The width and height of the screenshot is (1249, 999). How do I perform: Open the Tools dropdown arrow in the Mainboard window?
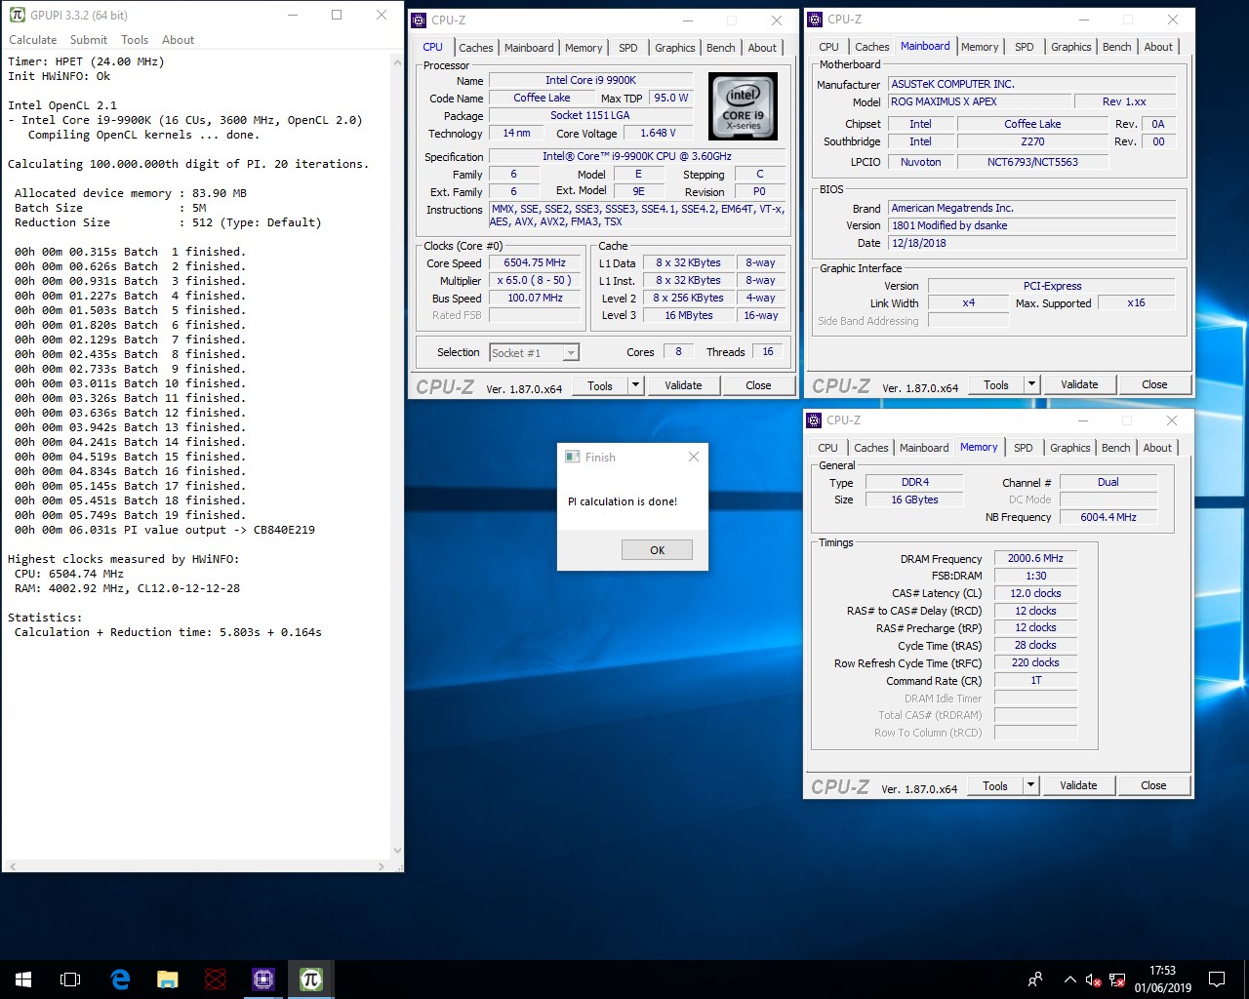click(1030, 383)
